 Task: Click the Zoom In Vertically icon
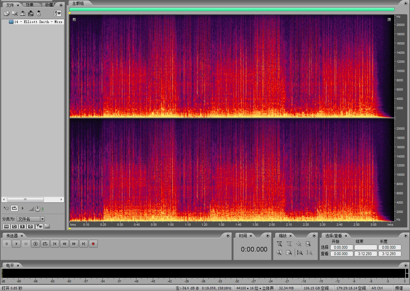tap(300, 252)
